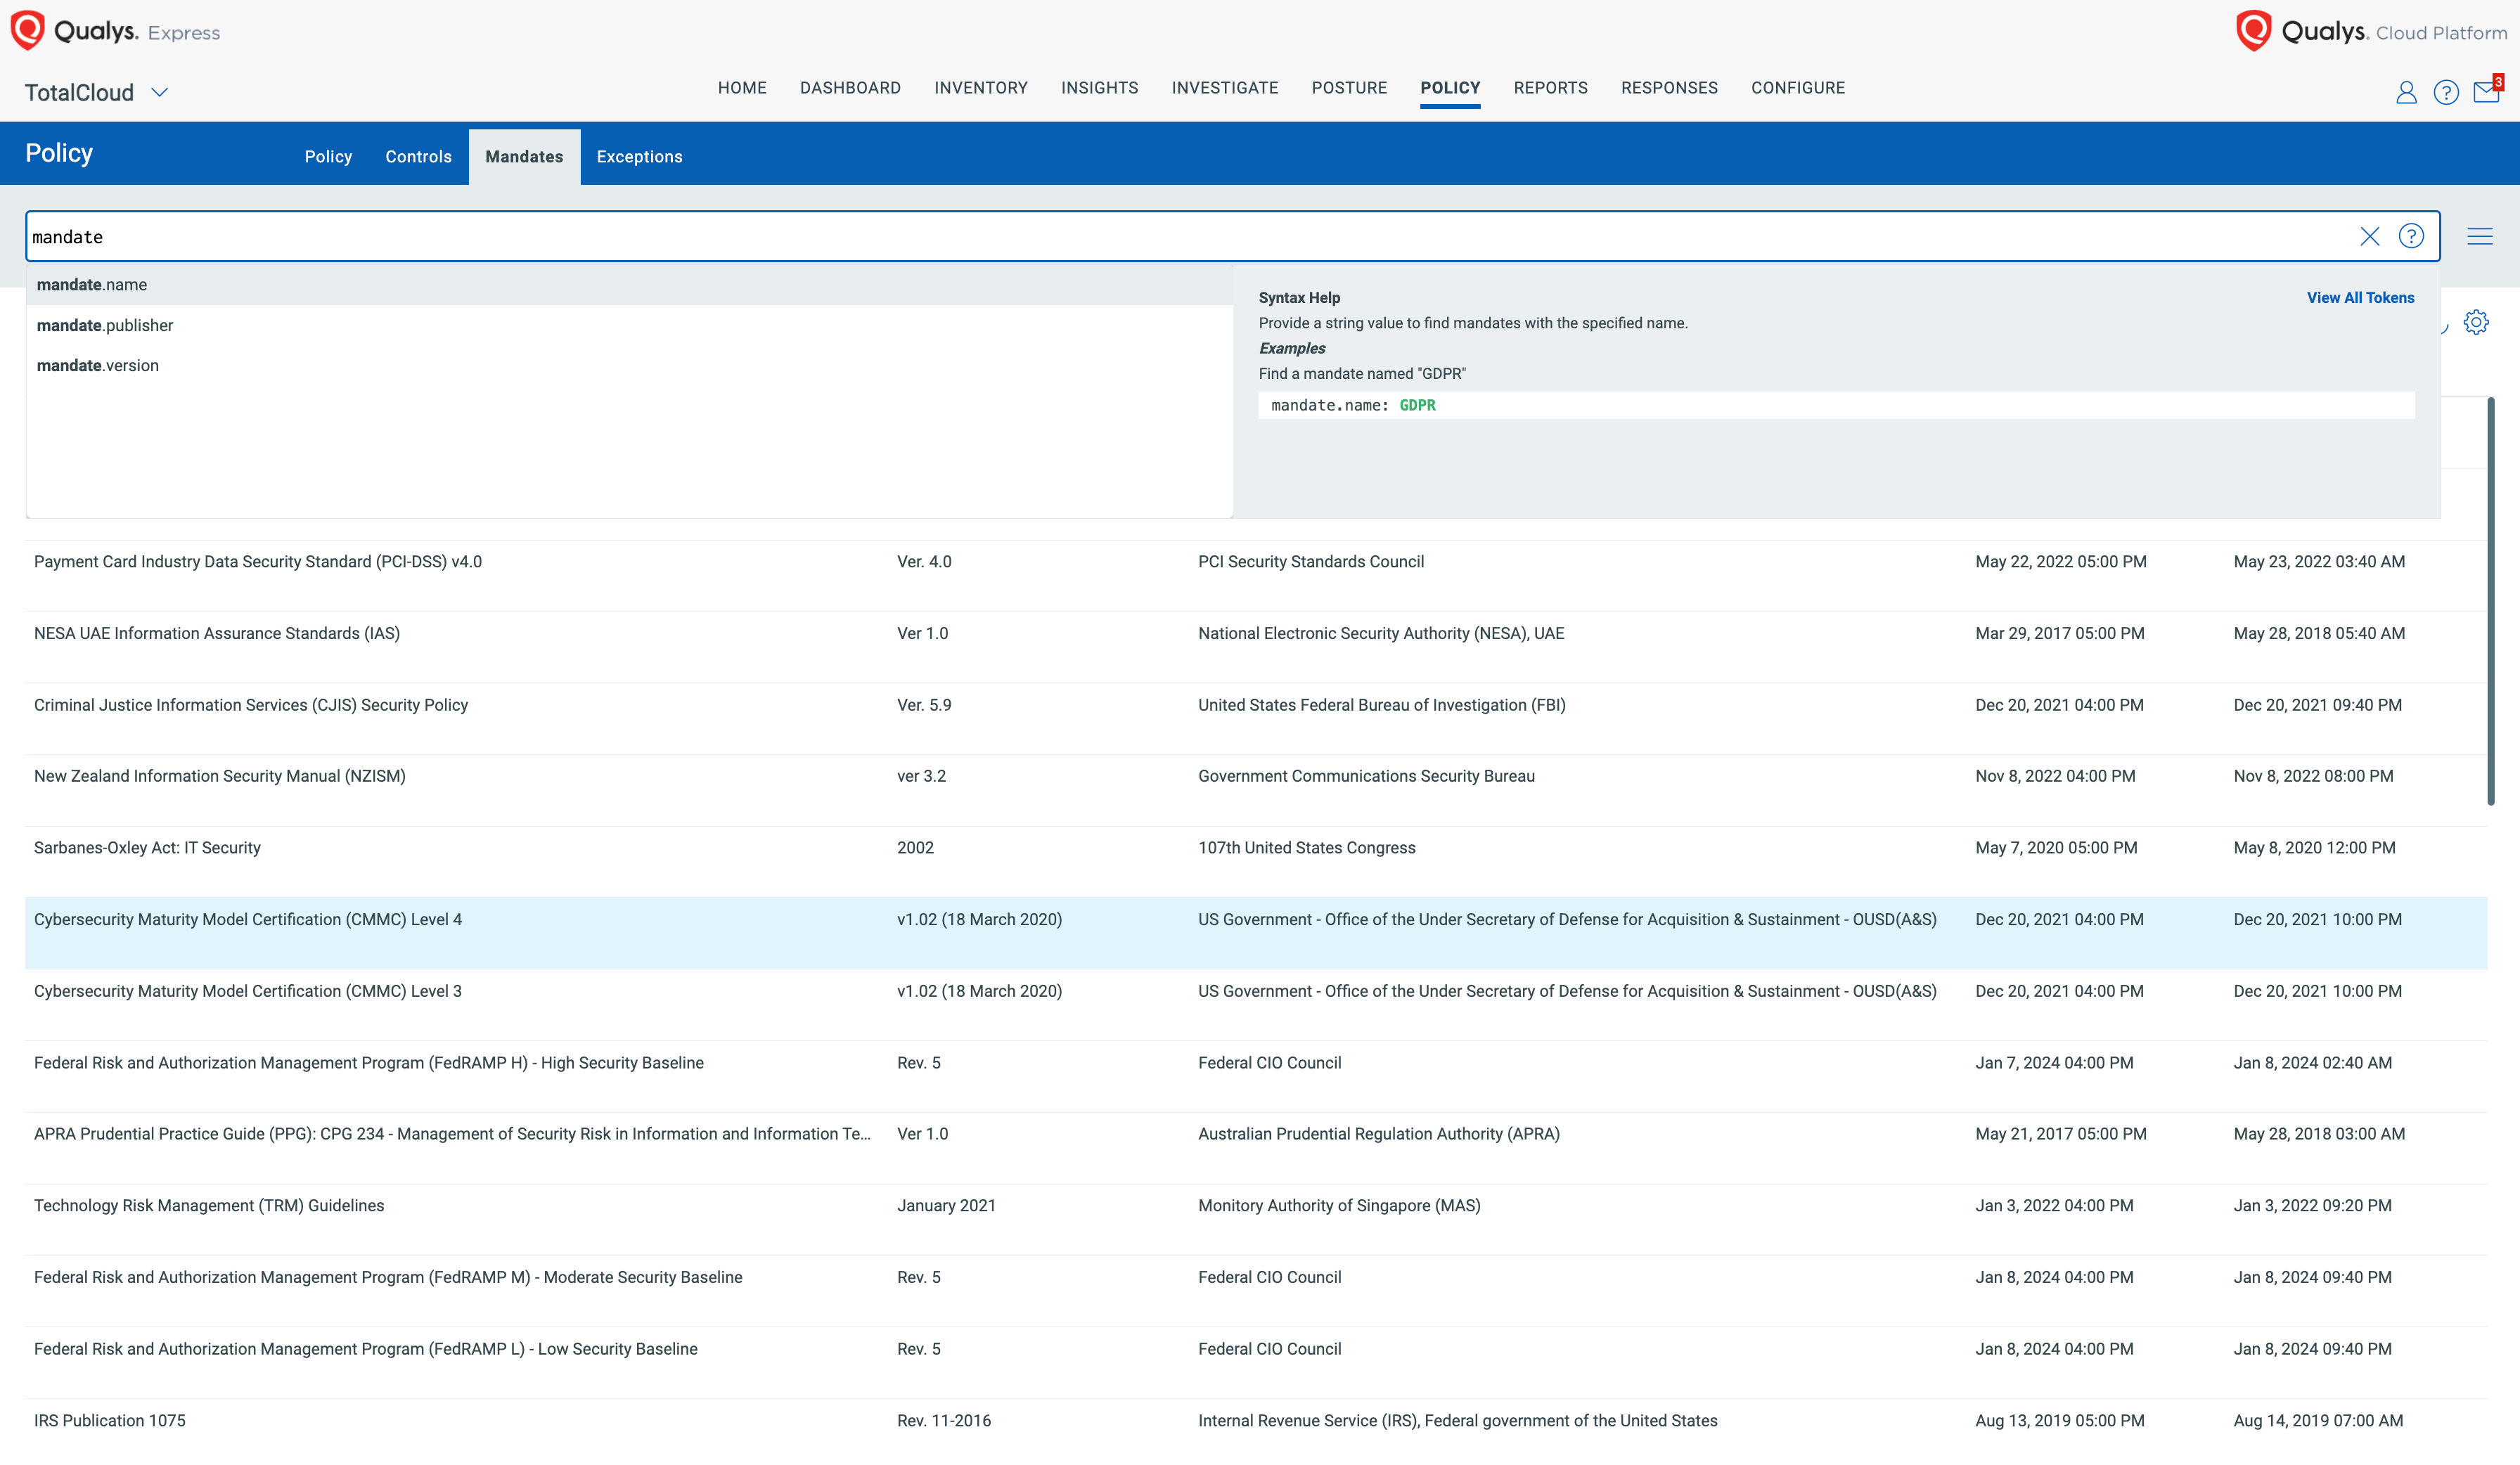Open the notifications mail icon
Viewport: 2520px width, 1465px height.
2487,91
